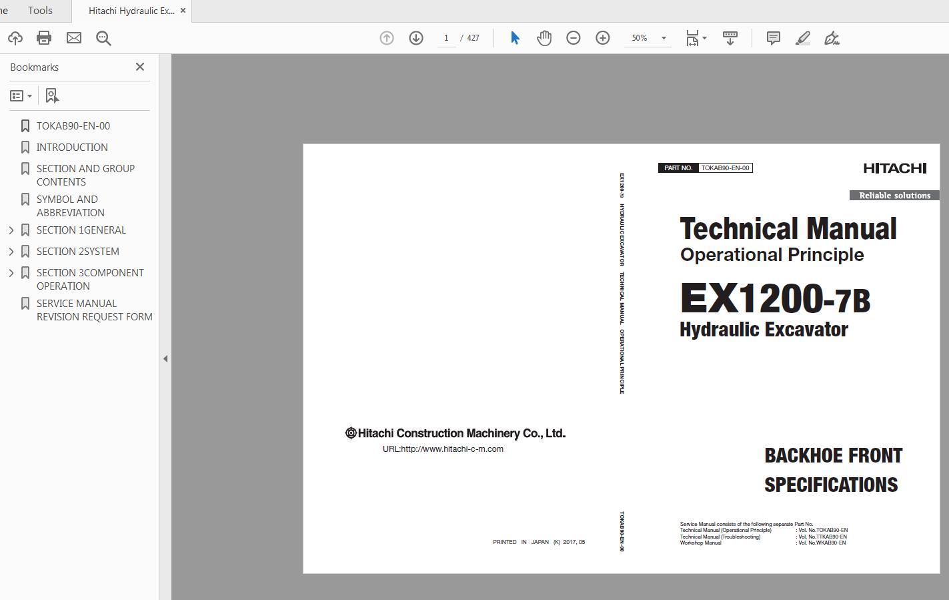Viewport: 949px width, 600px height.
Task: Click the Operational Principle subtitle
Action: tap(772, 255)
